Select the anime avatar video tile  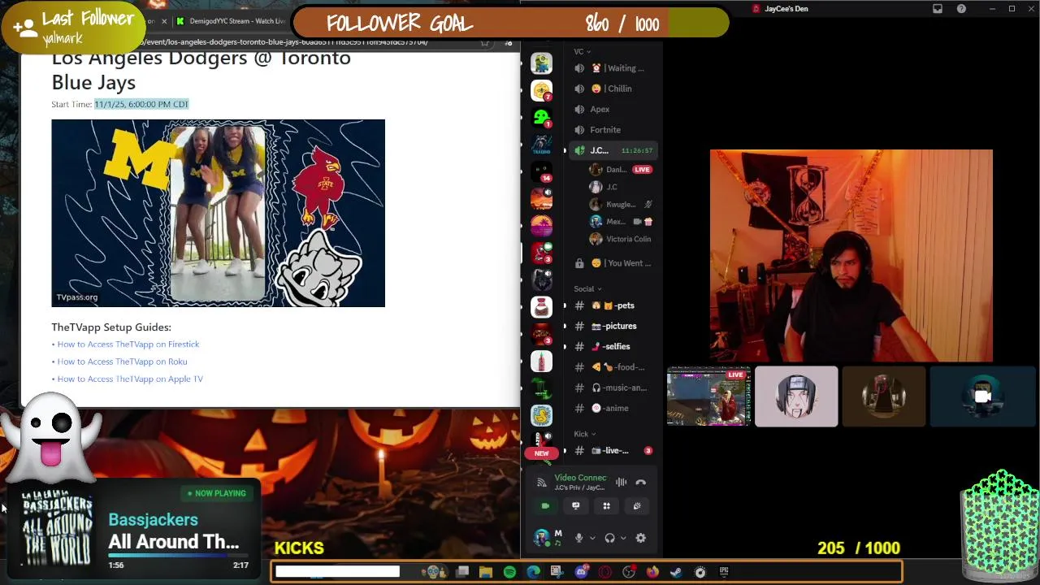click(x=796, y=396)
